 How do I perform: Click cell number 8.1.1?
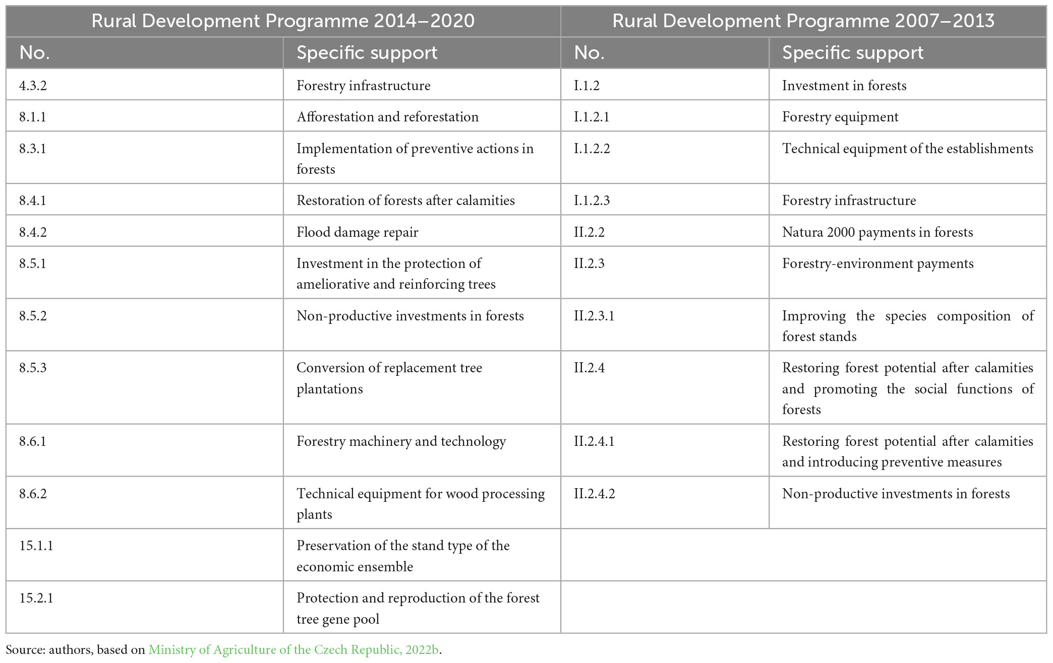[x=144, y=116]
